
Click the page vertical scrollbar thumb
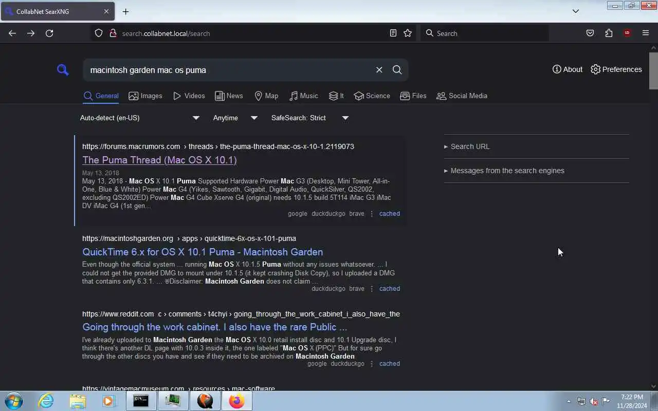(653, 70)
